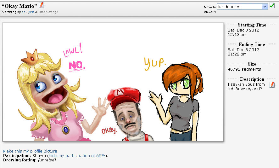Viewport: 279px width, 168px height.
Task: Click the "I sav-ah yous from teh Bowser" description text
Action: pyautogui.click(x=246, y=86)
